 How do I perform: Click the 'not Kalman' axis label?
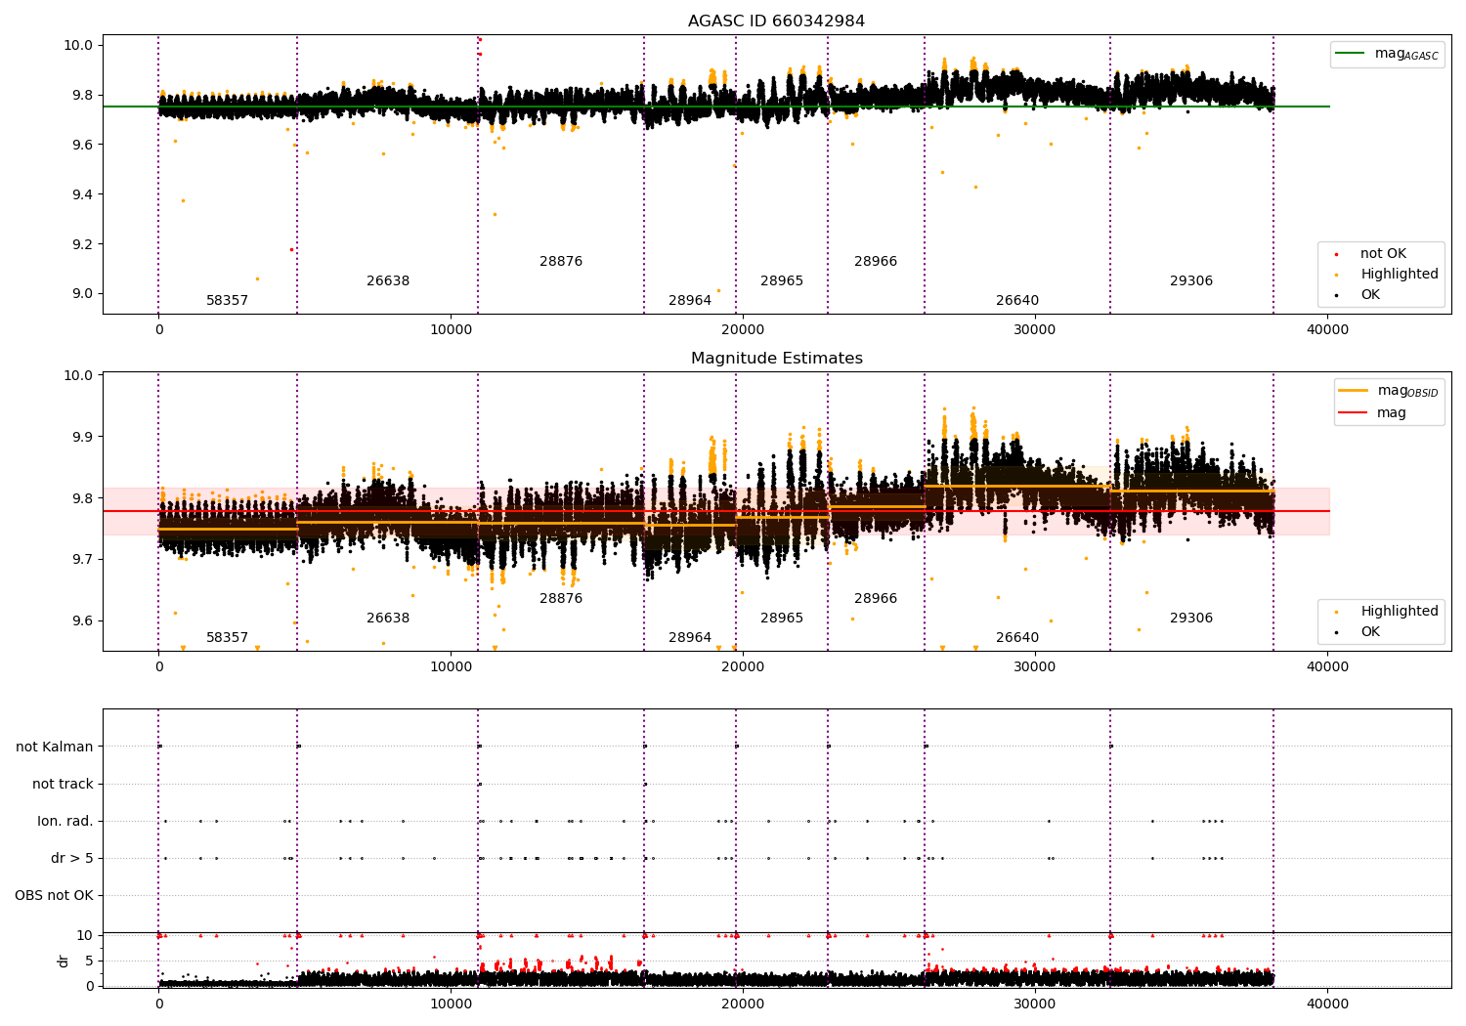point(55,748)
